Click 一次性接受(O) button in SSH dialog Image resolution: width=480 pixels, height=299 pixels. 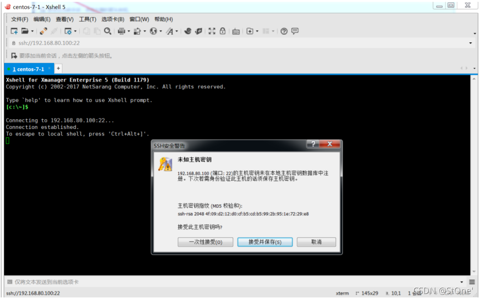click(205, 242)
